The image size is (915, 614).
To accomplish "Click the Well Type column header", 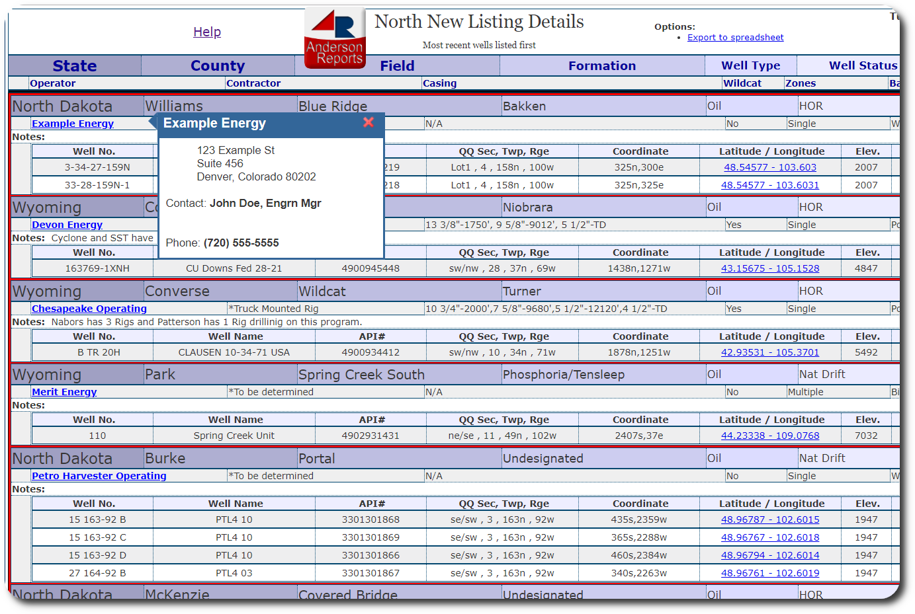I will pos(750,65).
